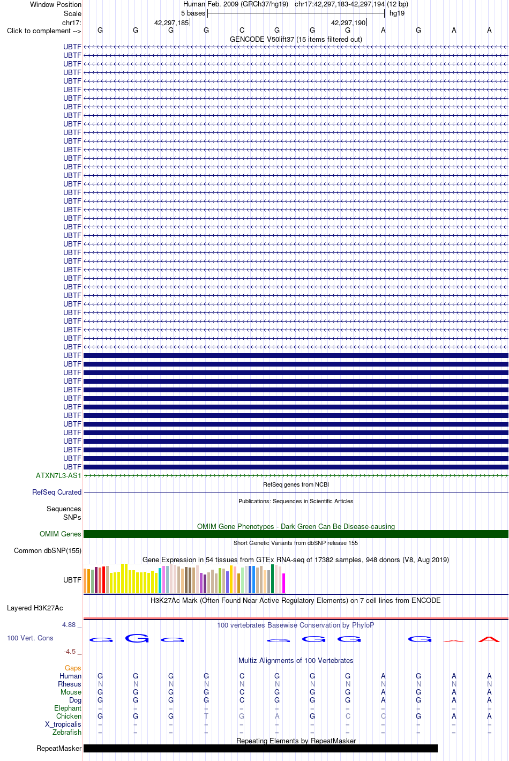
Task: Click the orange Gaps label
Action: coord(73,668)
